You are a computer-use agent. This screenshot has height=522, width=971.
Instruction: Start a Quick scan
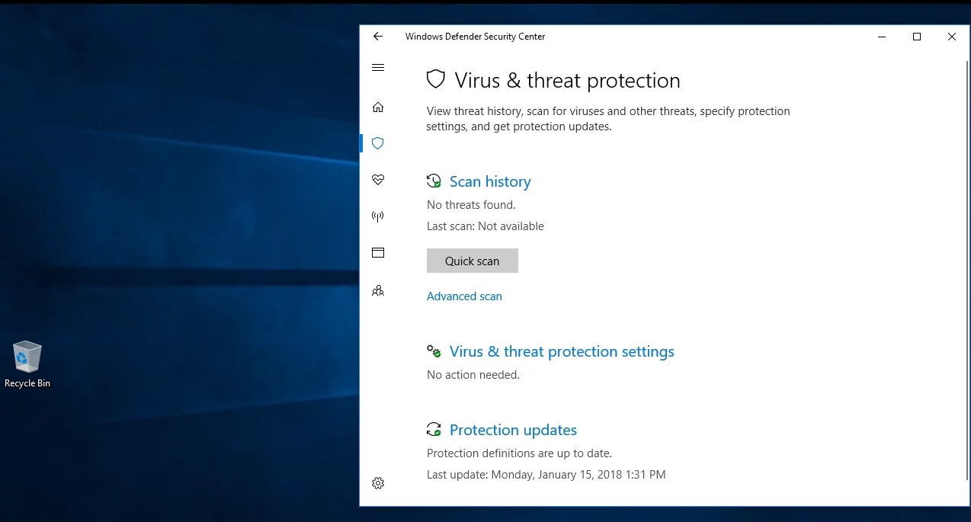tap(472, 261)
